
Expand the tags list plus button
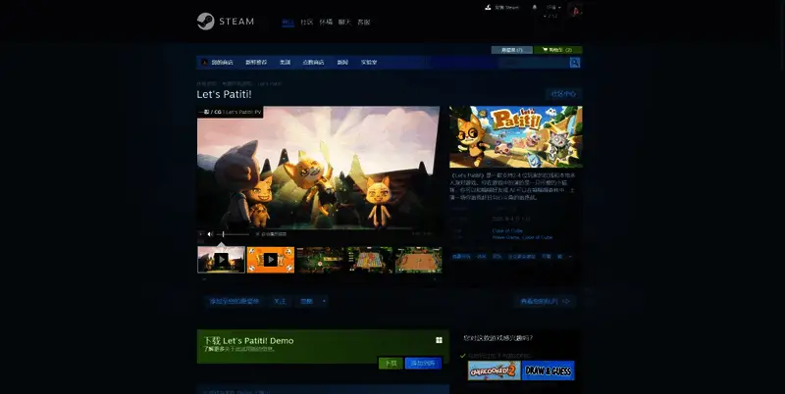click(571, 256)
